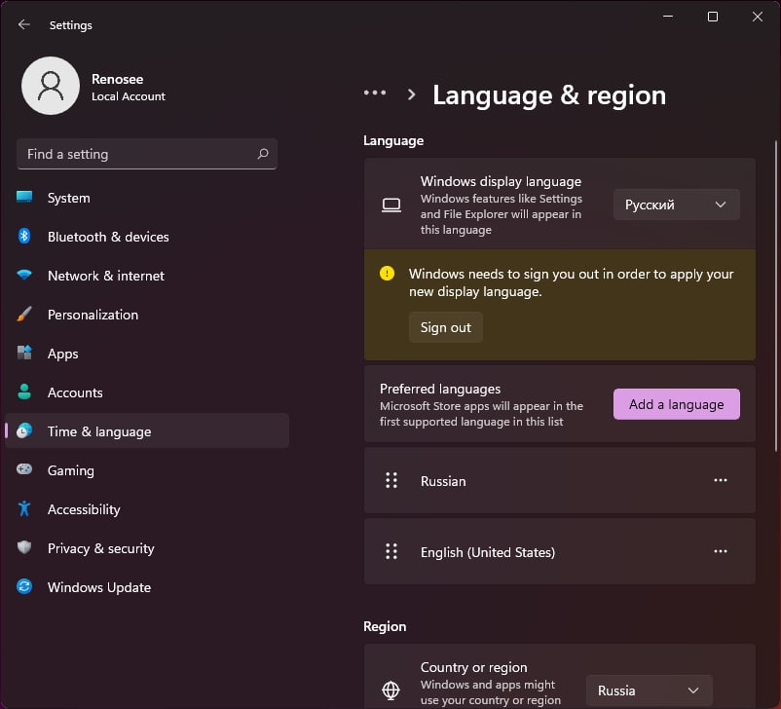Open Windows display language dropdown showing Русский
Viewport: 781px width, 709px height.
click(676, 205)
